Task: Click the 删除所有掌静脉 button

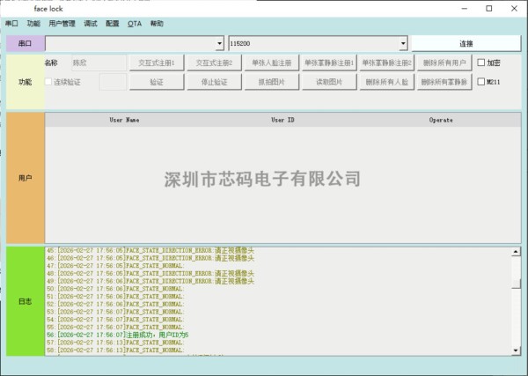Action: 444,82
